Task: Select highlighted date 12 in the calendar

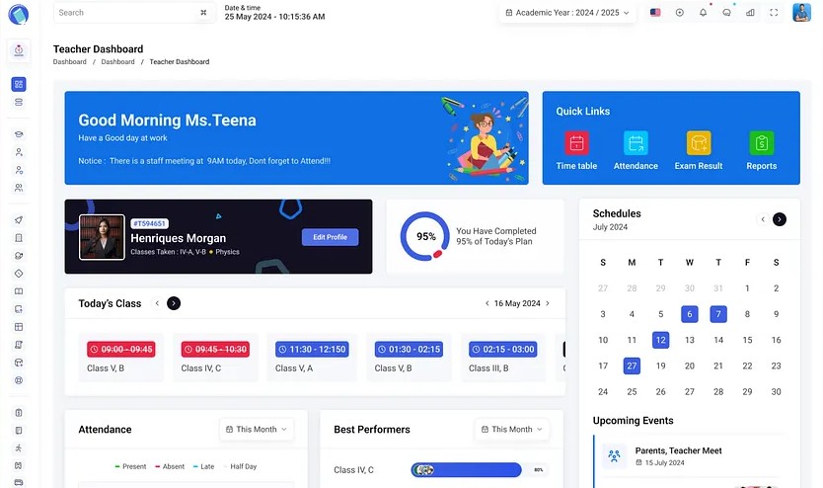Action: coord(661,340)
